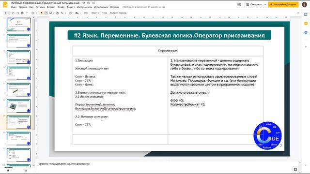Open the Дополнения menu
310x174 pixels.
coord(101,7)
